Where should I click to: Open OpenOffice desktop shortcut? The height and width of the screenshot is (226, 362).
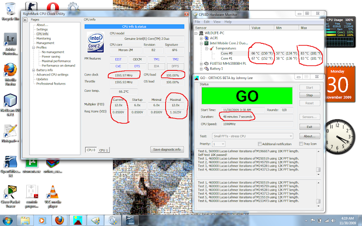(x=10, y=166)
